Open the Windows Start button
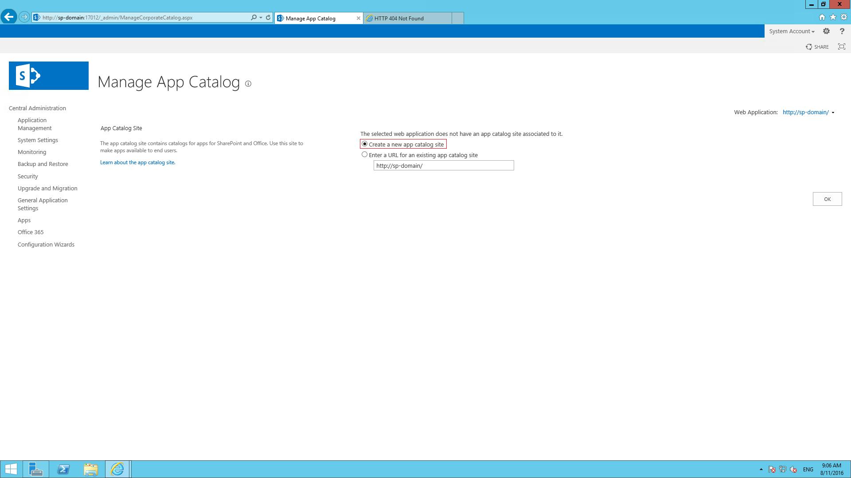 click(x=11, y=469)
